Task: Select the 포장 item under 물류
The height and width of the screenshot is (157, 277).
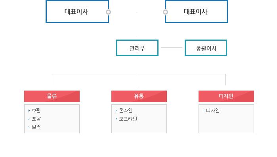Action: [36, 119]
